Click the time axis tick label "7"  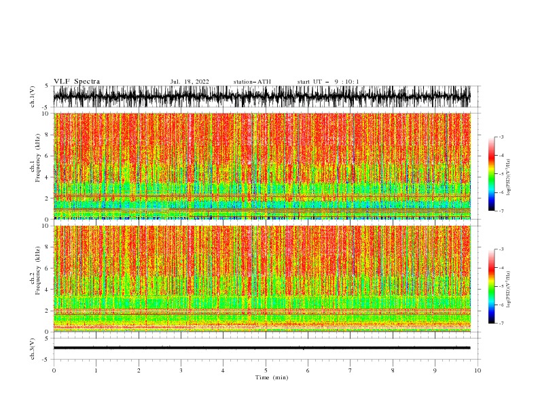coord(351,370)
